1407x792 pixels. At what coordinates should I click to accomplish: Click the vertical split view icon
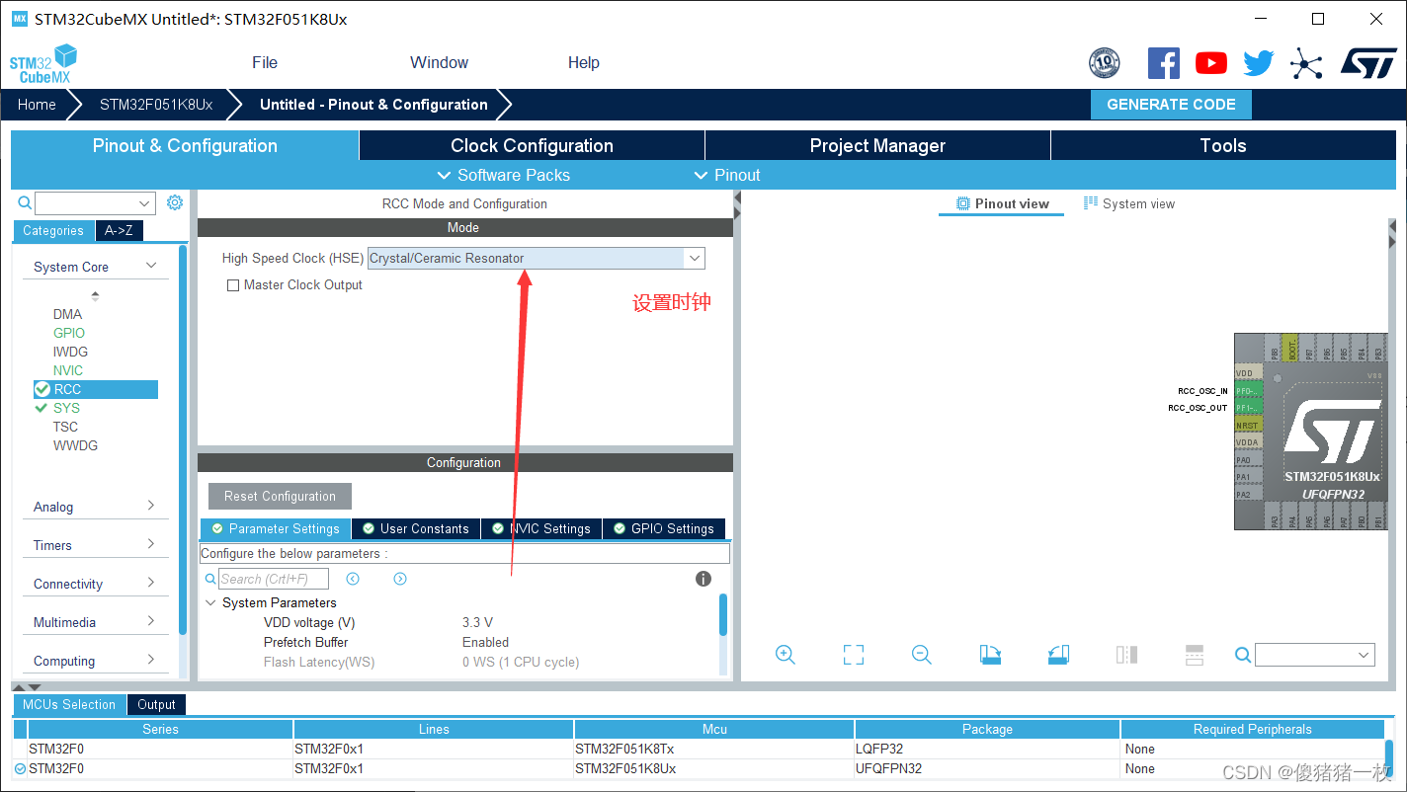click(1126, 655)
